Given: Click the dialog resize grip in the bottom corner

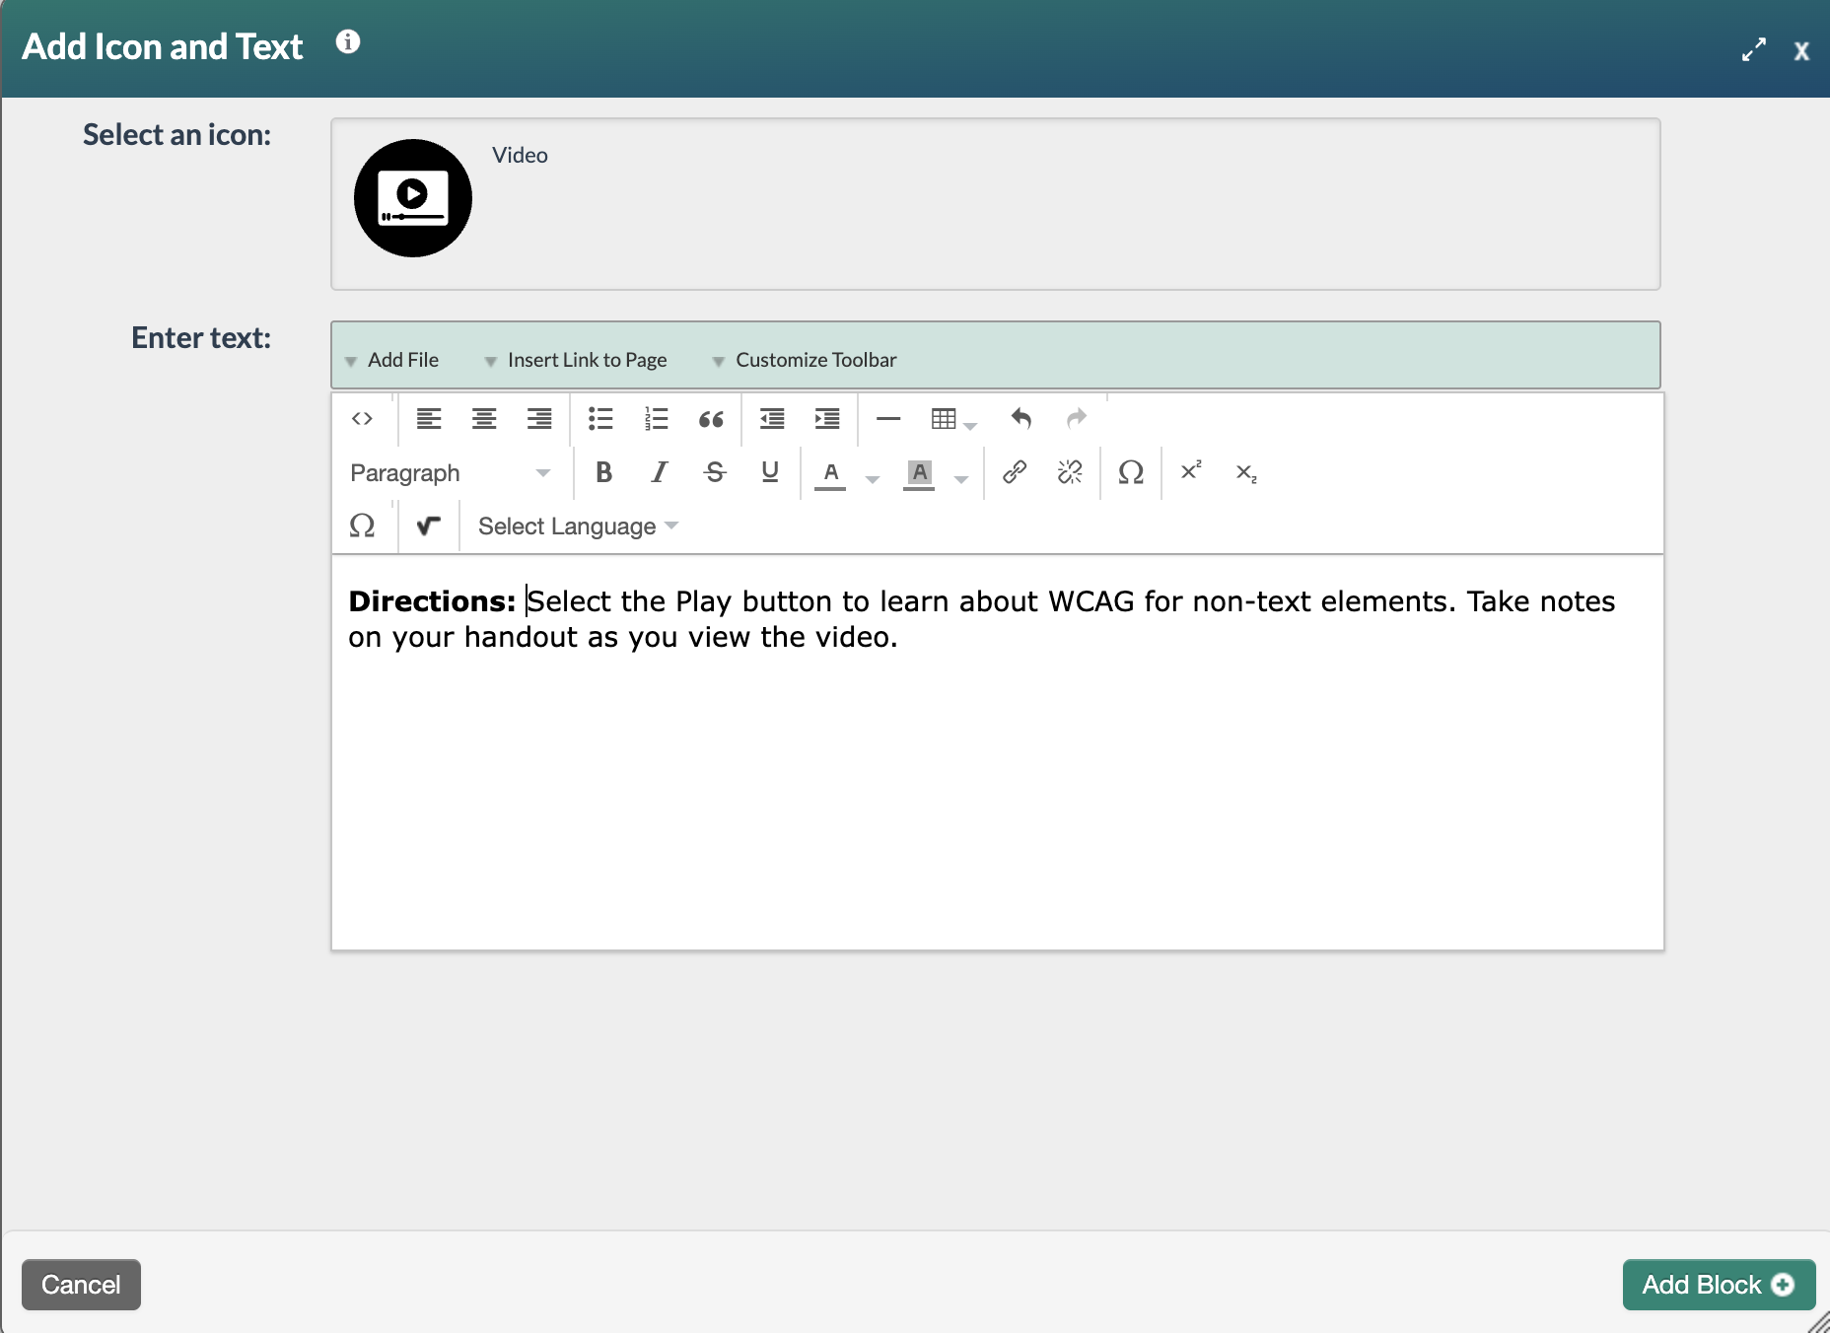Looking at the screenshot, I should coord(1819,1322).
